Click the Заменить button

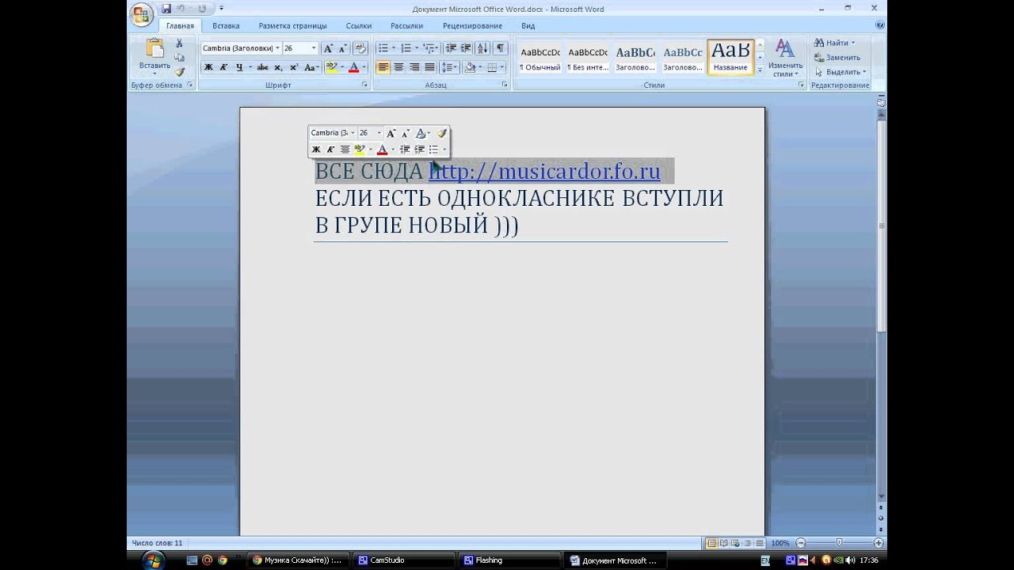(x=837, y=57)
